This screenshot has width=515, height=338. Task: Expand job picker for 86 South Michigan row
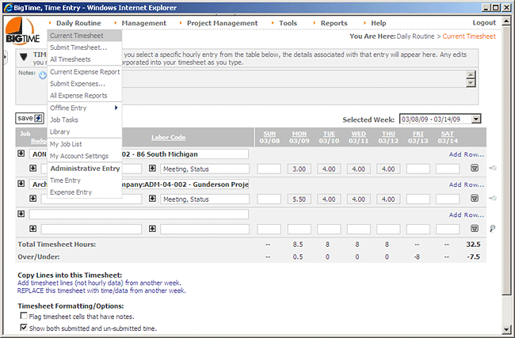pos(21,154)
